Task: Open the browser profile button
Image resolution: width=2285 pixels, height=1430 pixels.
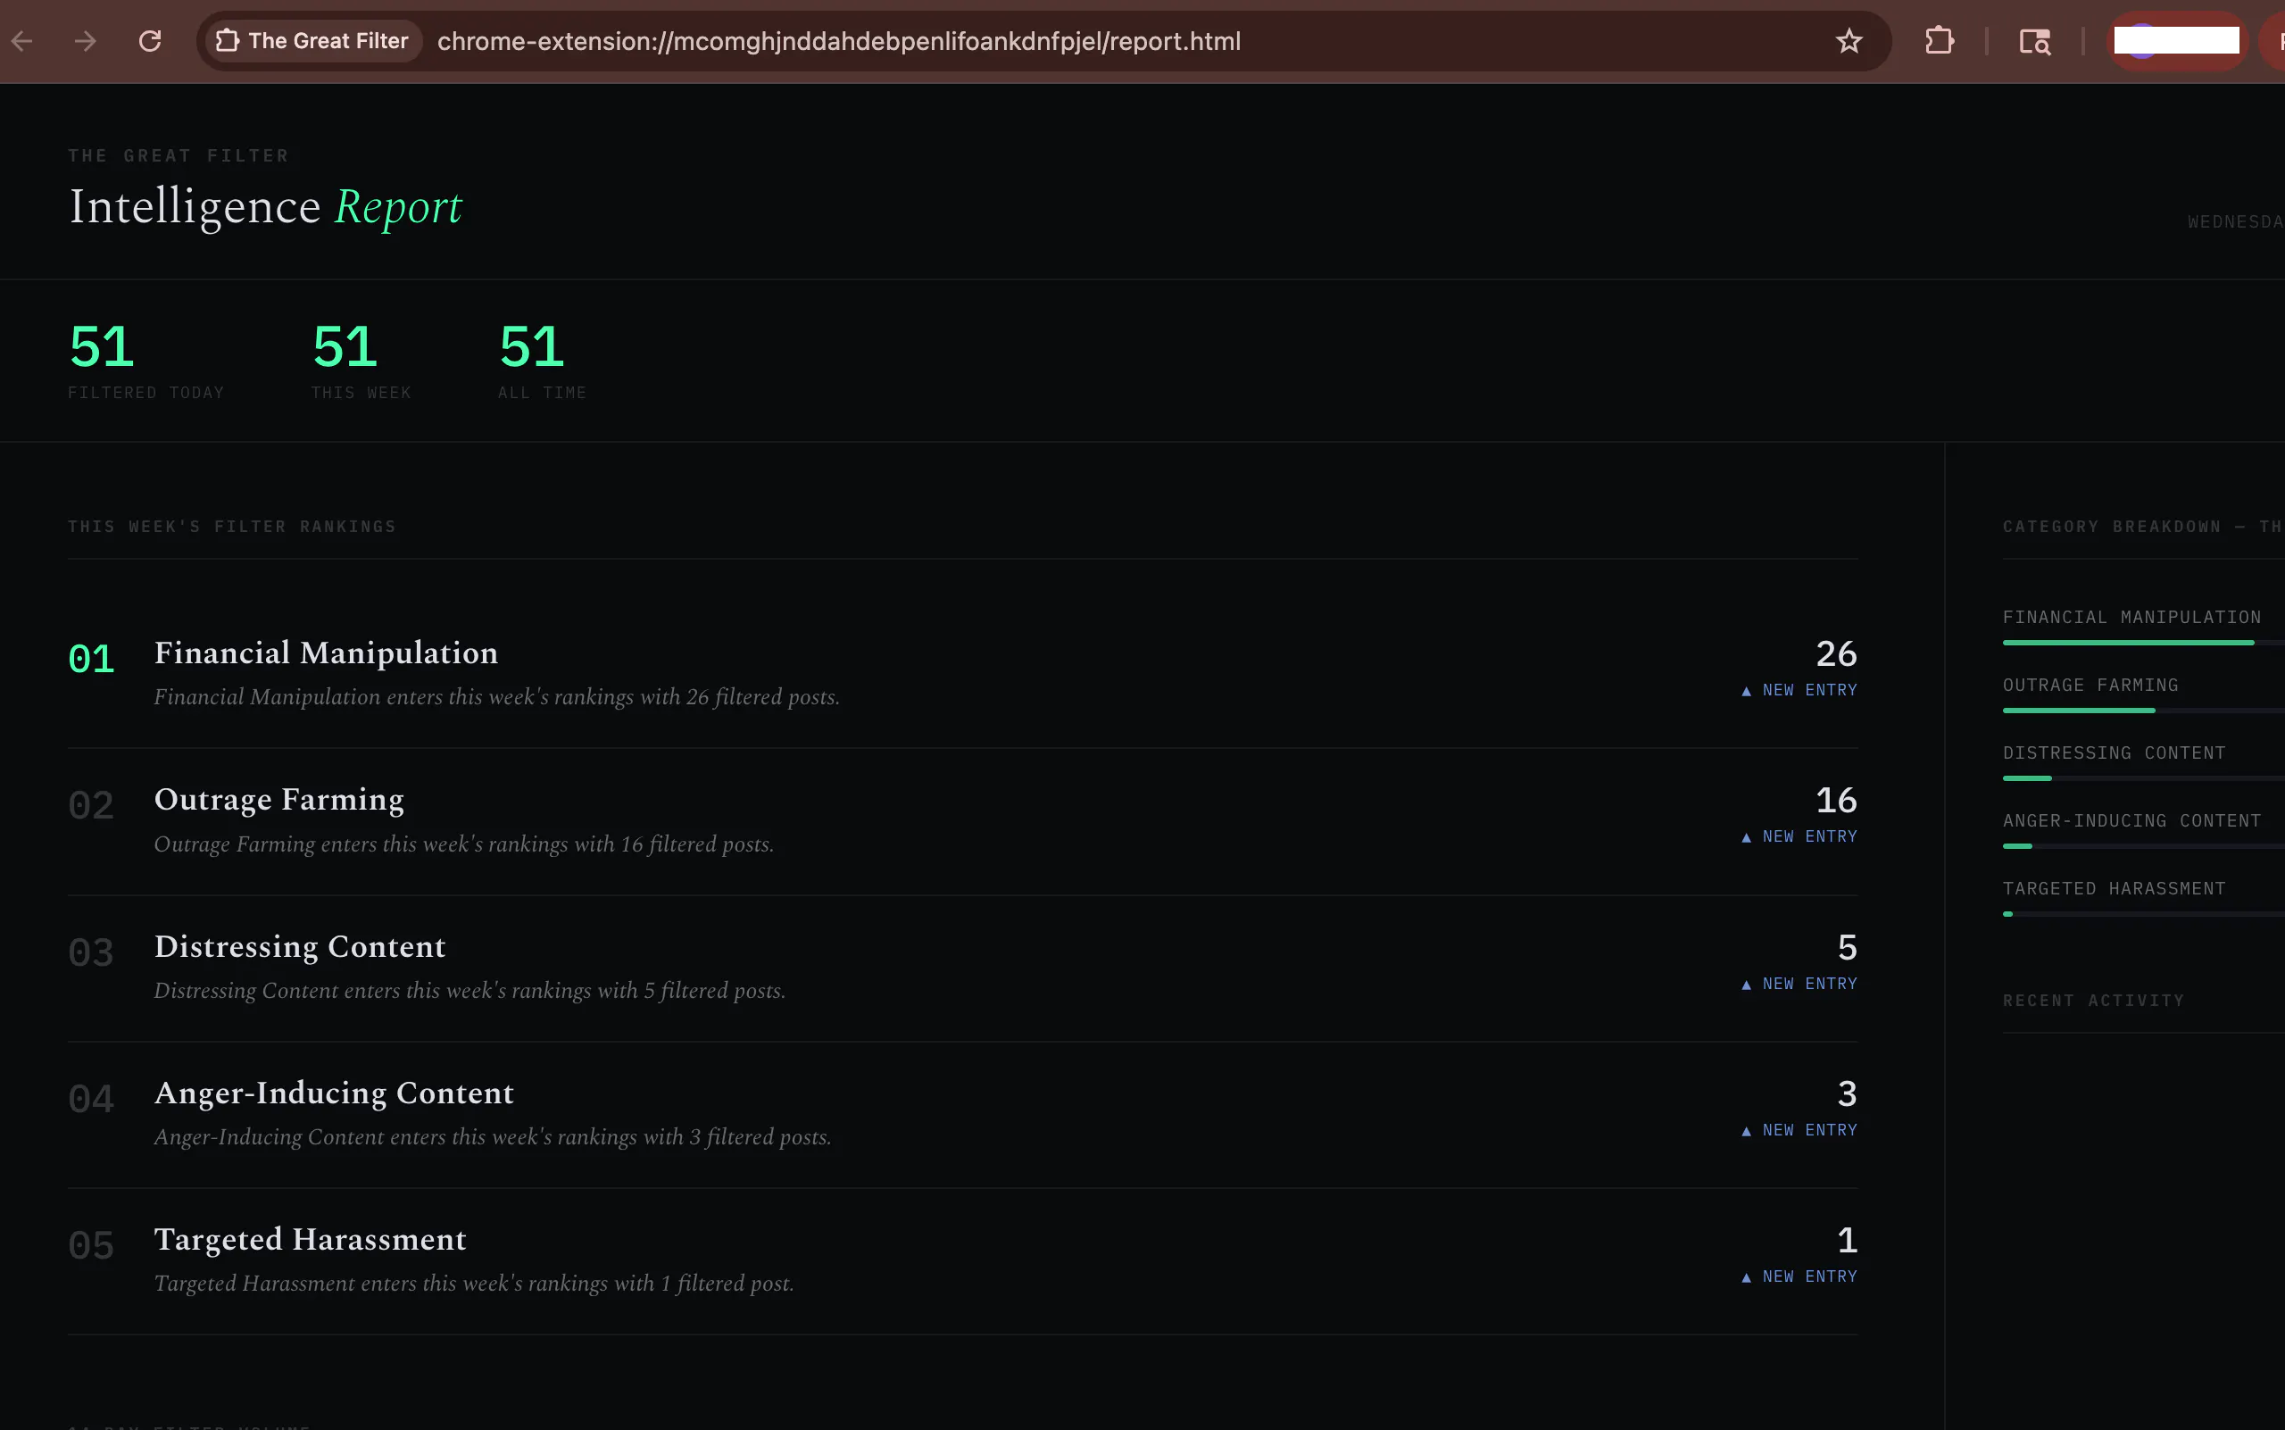Action: 2176,41
